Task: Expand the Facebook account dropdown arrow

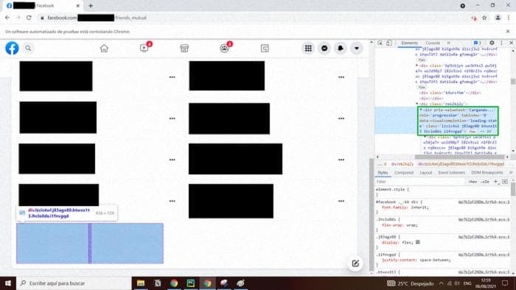Action: point(357,49)
